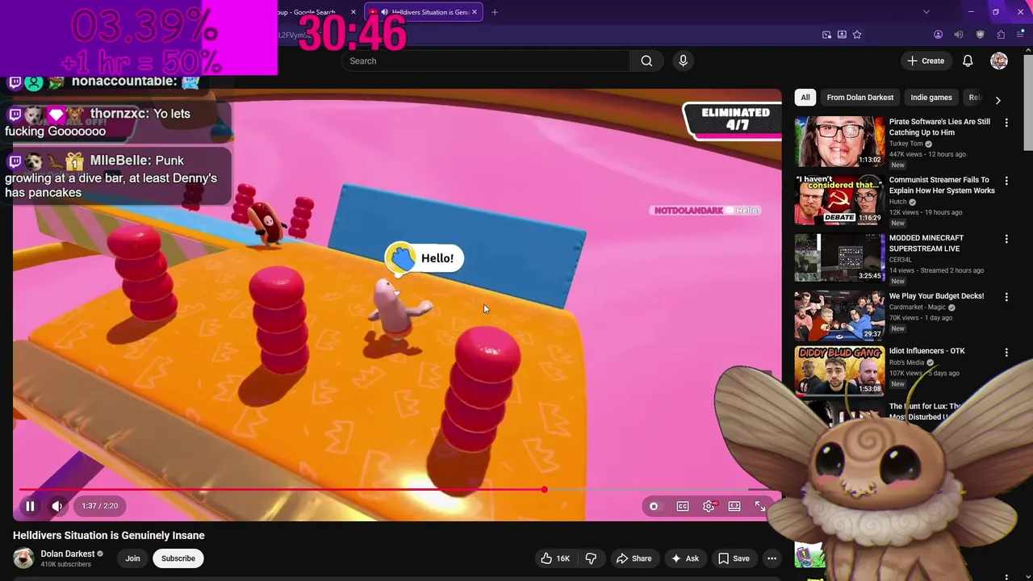Show more filter chips with the right arrow
The height and width of the screenshot is (581, 1033).
(x=997, y=100)
